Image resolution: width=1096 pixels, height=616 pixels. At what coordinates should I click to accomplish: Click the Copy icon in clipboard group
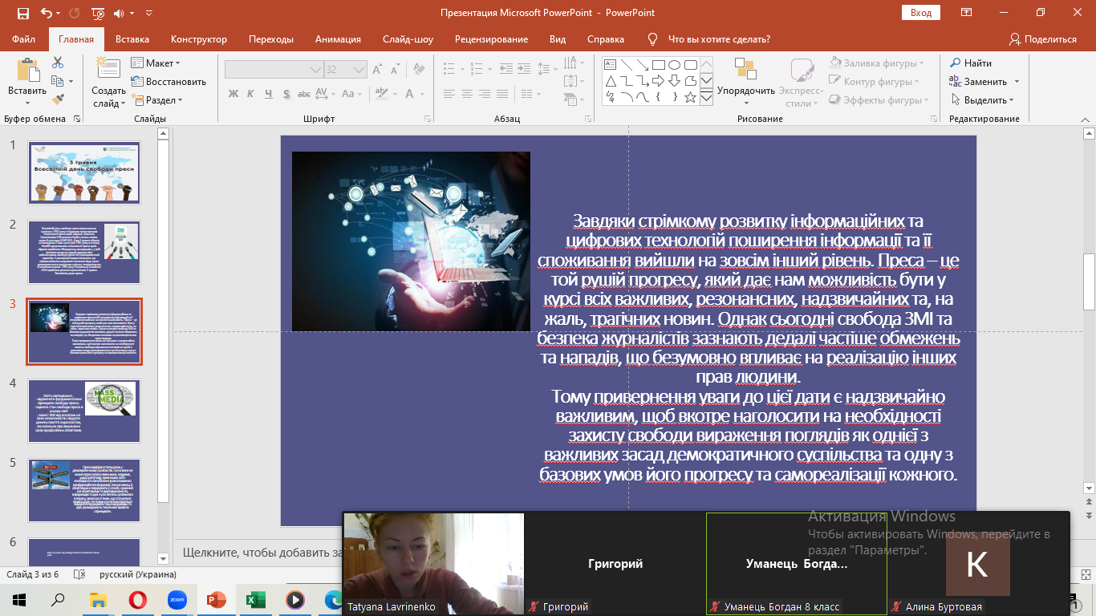pos(58,81)
